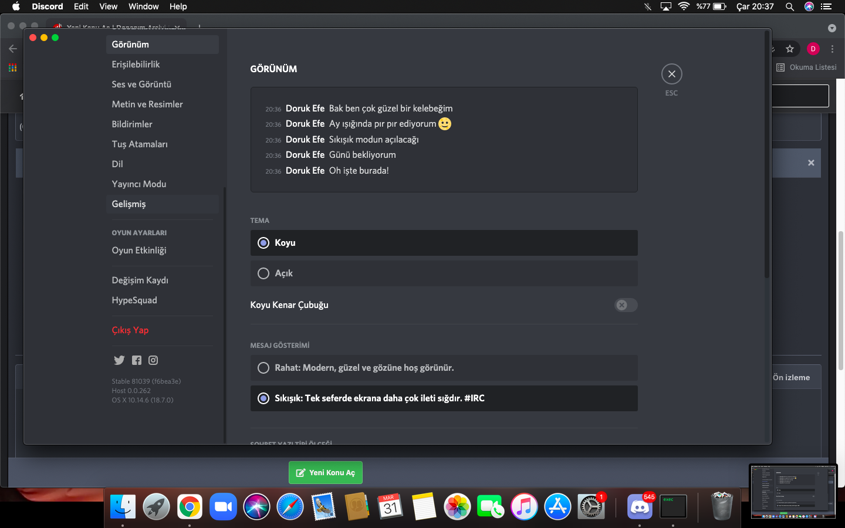Open the Help menu

(178, 6)
